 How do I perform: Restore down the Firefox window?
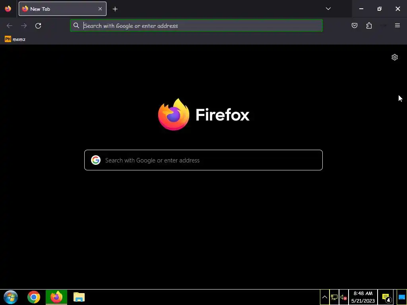[380, 9]
